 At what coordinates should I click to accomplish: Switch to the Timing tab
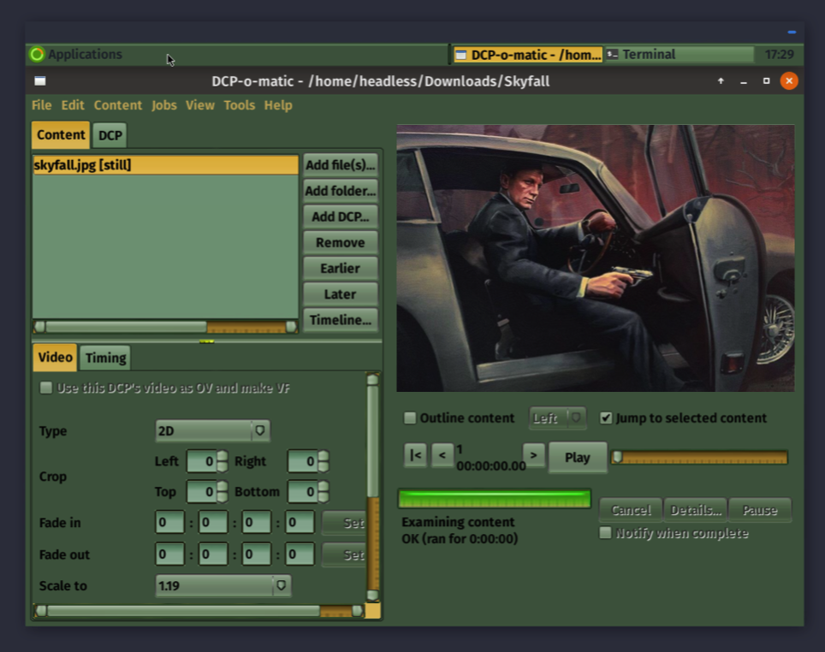[x=106, y=358]
